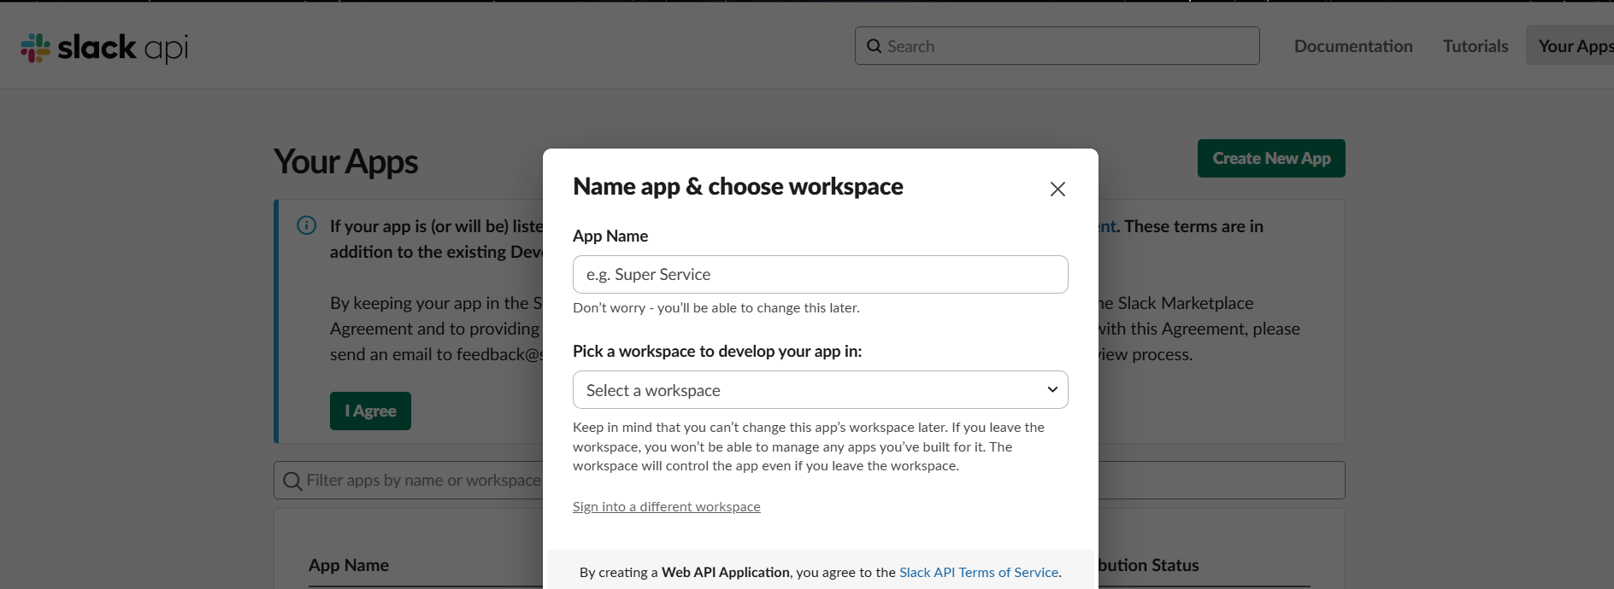The height and width of the screenshot is (589, 1614).
Task: Click the App Name column header
Action: coord(349,565)
